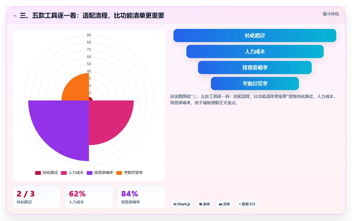Click the section title 三、五款工具逐一看
The image size is (352, 221).
coord(92,15)
